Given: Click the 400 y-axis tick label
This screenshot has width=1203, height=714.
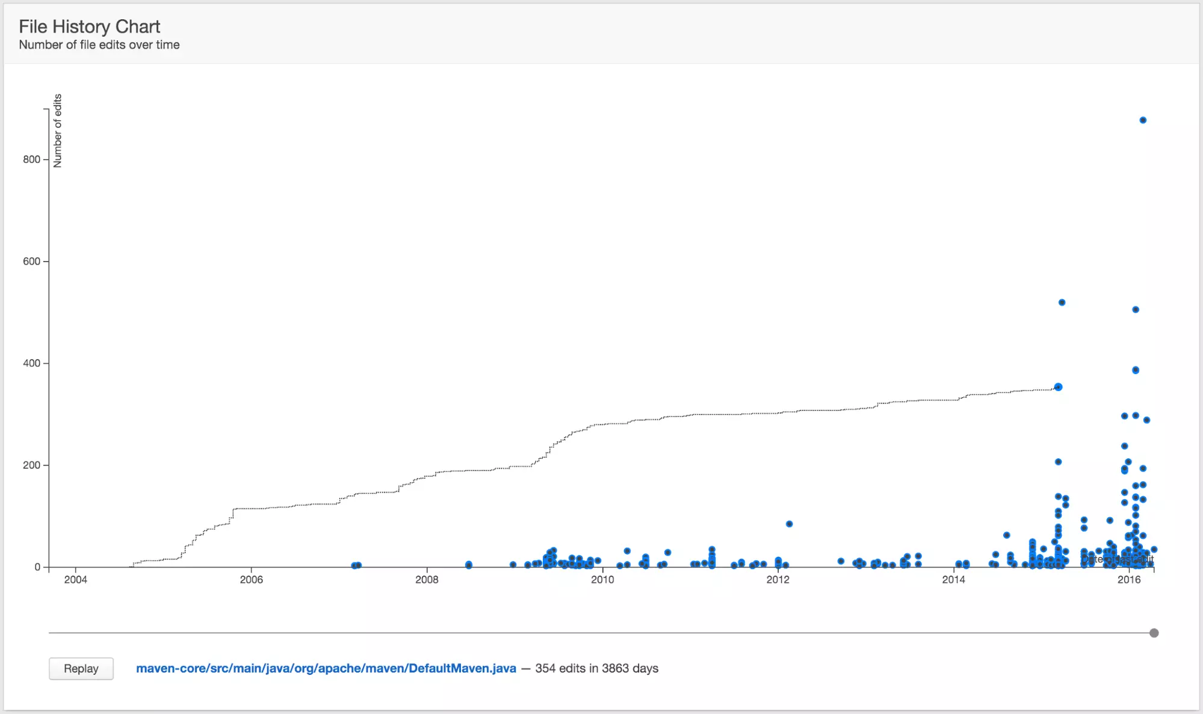Looking at the screenshot, I should click(32, 363).
